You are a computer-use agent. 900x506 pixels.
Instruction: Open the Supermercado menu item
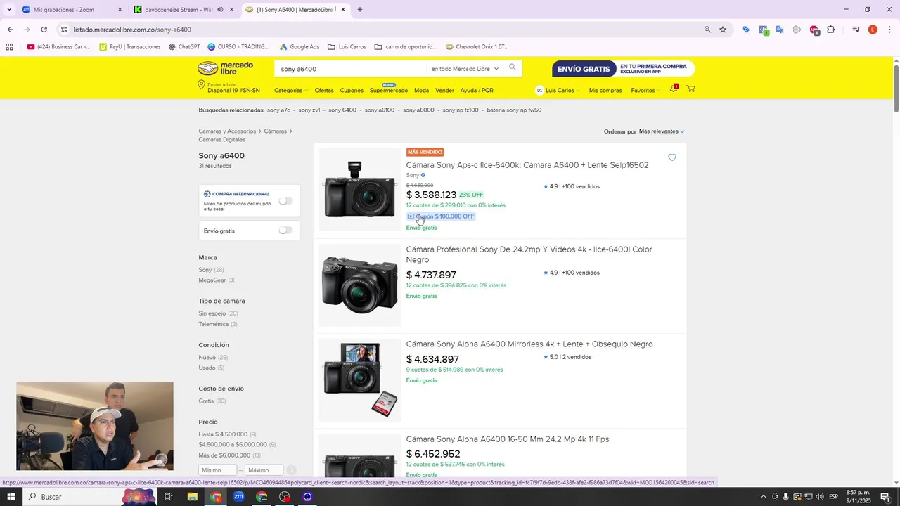388,91
